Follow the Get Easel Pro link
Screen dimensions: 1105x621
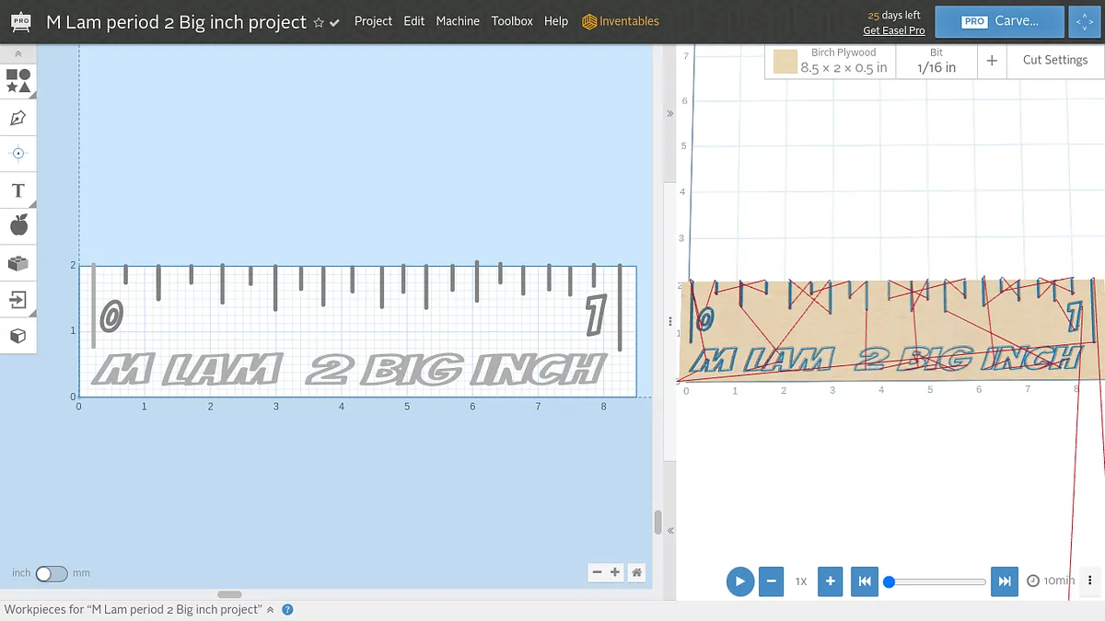[893, 30]
